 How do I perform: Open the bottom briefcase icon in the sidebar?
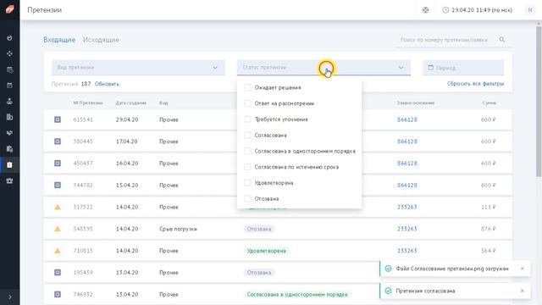(9, 180)
